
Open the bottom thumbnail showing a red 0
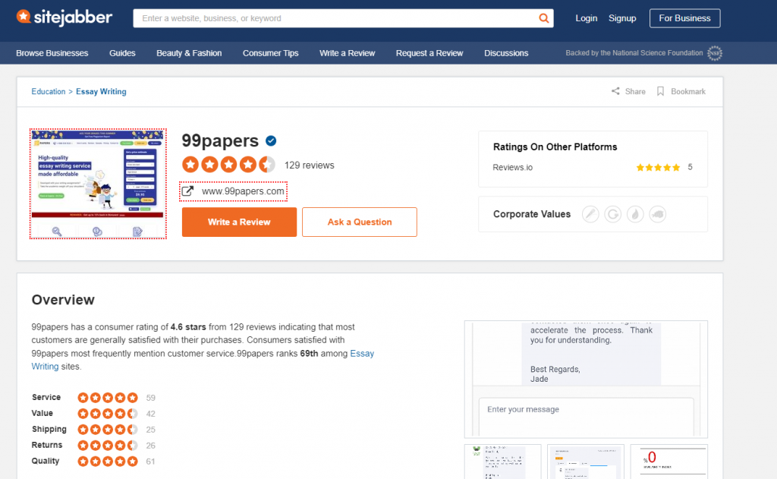[x=669, y=462]
